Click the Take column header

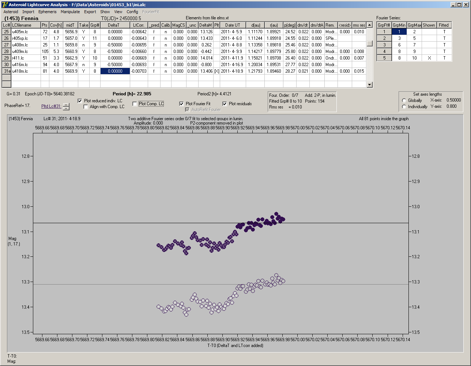[84, 25]
